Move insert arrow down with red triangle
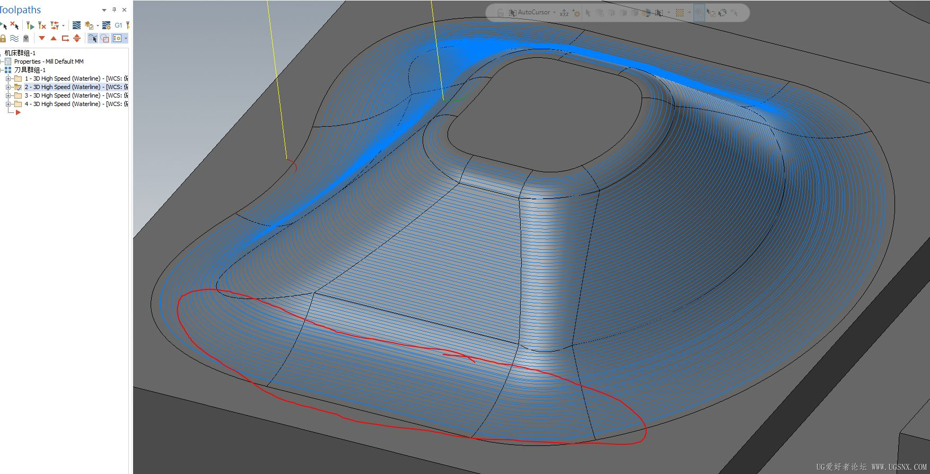This screenshot has height=474, width=930. coord(42,38)
